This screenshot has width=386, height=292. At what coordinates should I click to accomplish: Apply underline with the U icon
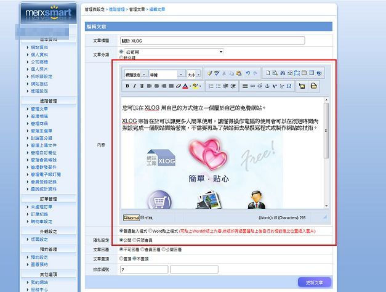click(x=142, y=86)
